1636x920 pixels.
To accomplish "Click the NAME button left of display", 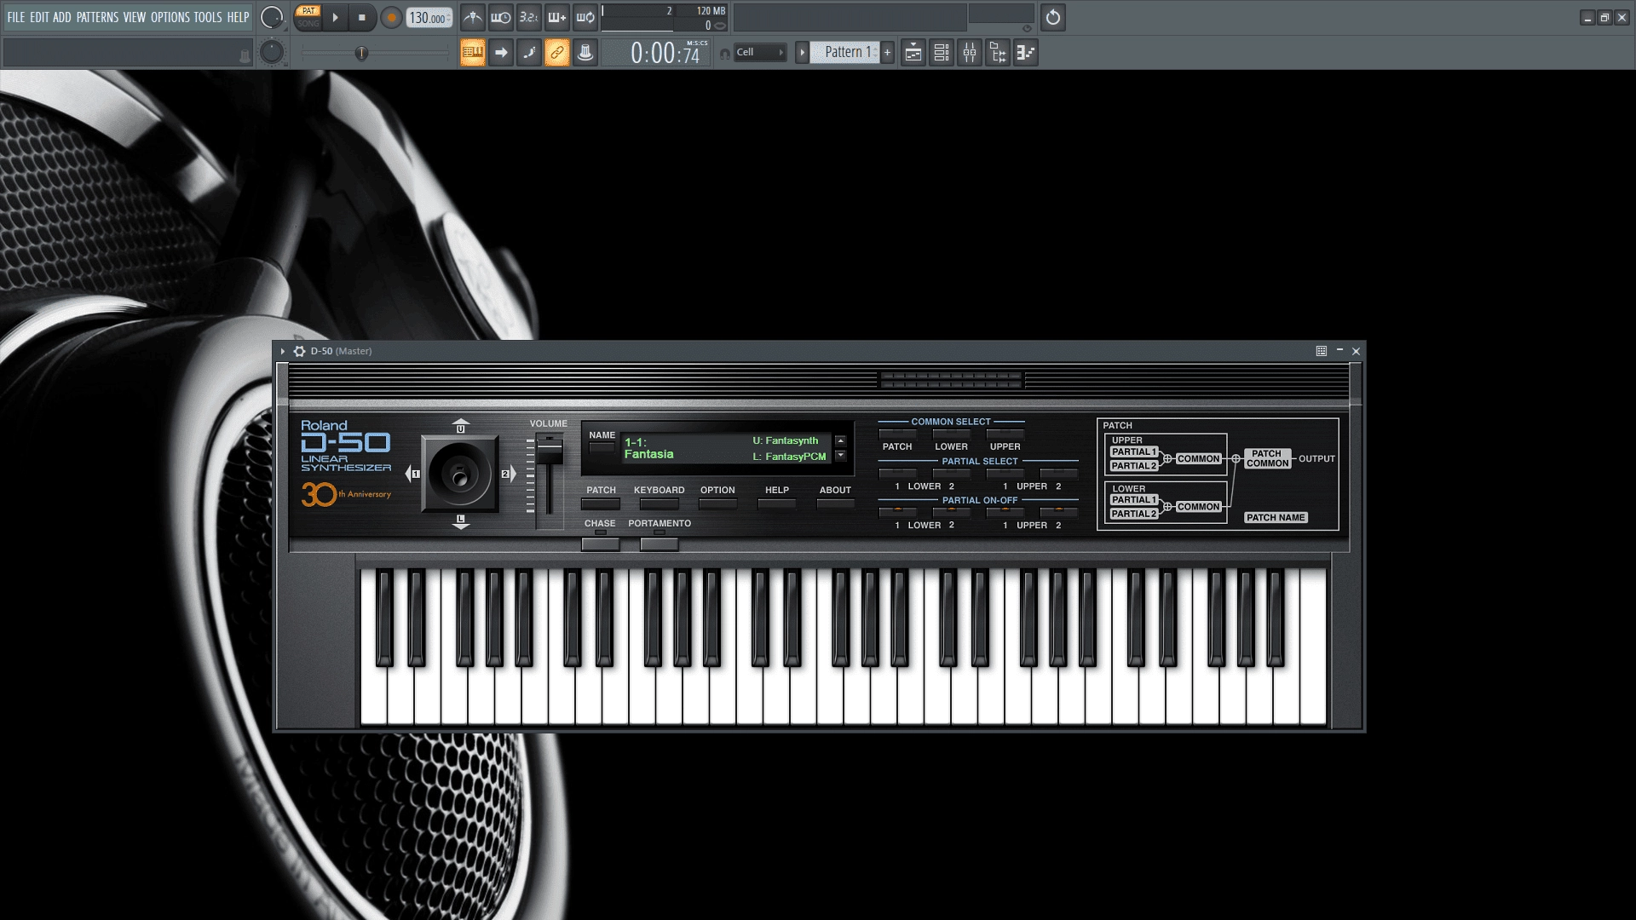I will click(602, 448).
